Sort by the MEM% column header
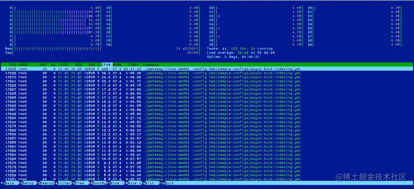Viewport: 414px width, 189px height. (x=117, y=65)
